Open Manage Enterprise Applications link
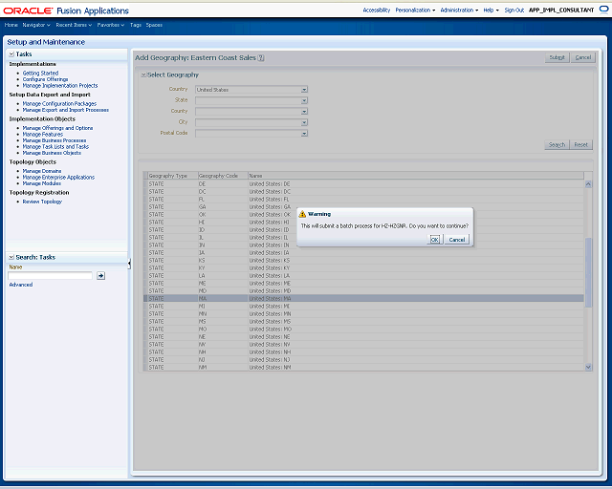The image size is (612, 489). coord(58,178)
